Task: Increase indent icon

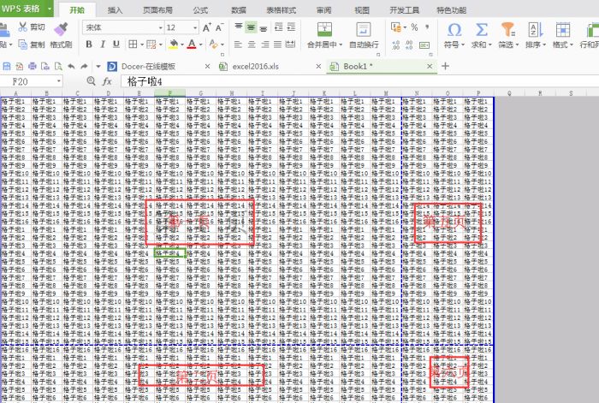Action: pos(292,27)
